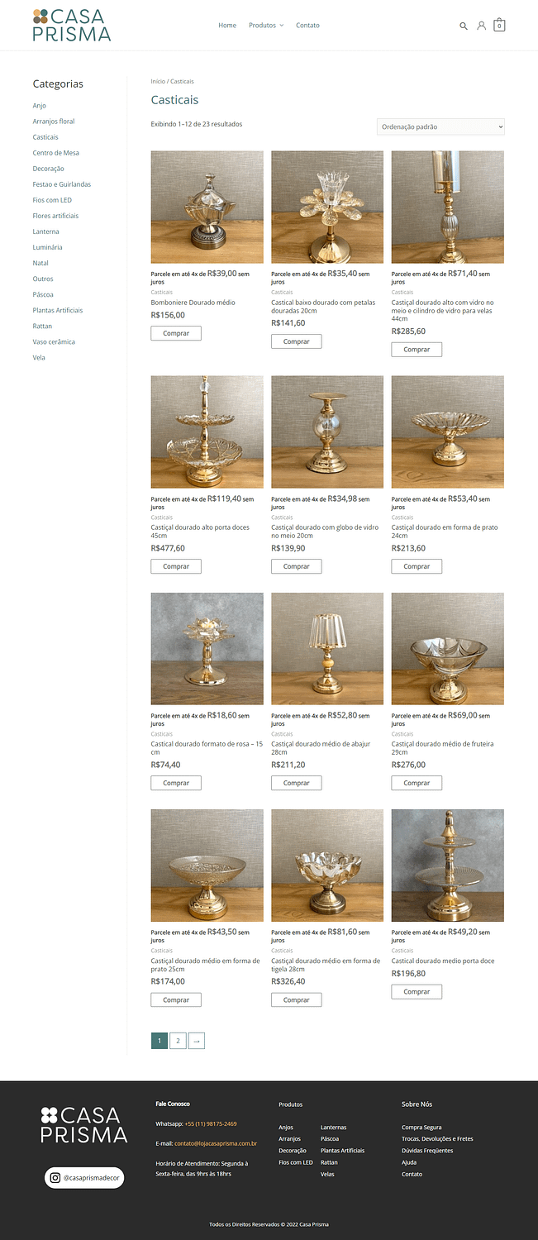
Task: Click the Casa Prisma header logo
Action: 72,25
